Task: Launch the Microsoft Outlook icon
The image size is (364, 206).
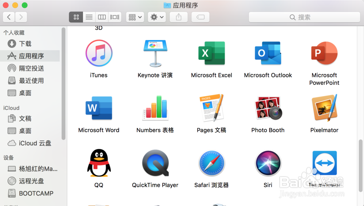Action: click(x=268, y=53)
